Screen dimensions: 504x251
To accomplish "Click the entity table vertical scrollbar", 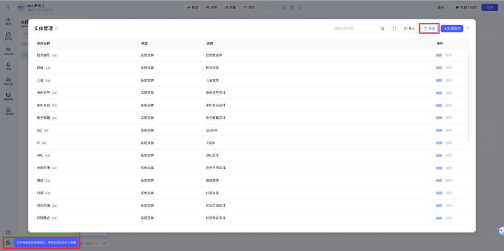I will click(468, 94).
